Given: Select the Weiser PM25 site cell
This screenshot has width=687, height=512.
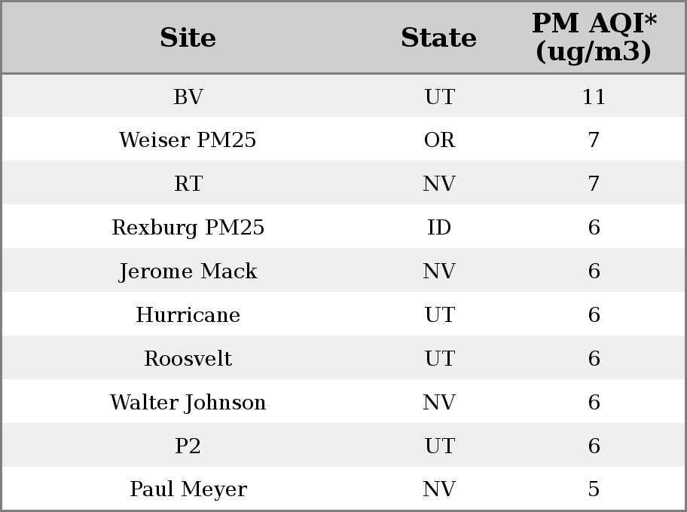Looking at the screenshot, I should click(188, 140).
